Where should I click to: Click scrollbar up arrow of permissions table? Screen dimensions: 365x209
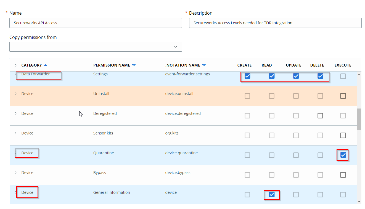click(x=359, y=74)
